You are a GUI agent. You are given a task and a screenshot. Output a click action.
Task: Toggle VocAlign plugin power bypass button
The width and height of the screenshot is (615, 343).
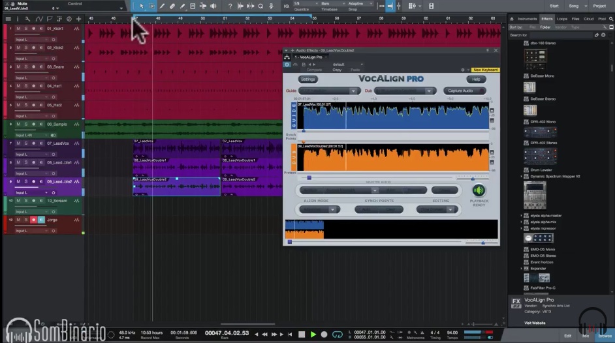coord(287,65)
